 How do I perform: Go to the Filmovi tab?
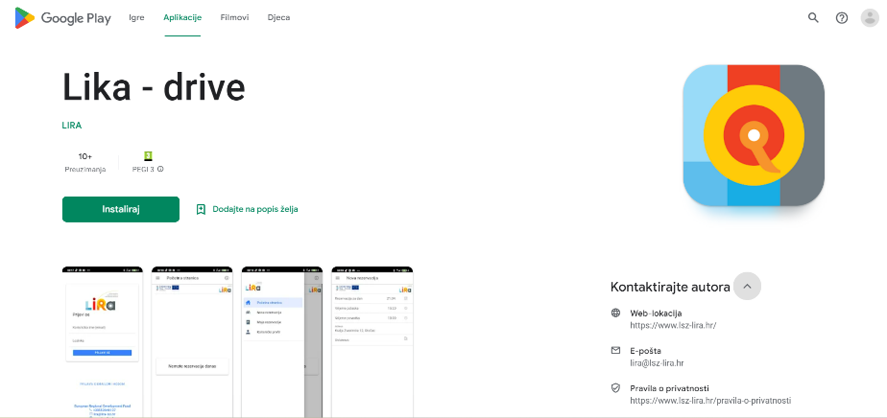[x=234, y=17]
